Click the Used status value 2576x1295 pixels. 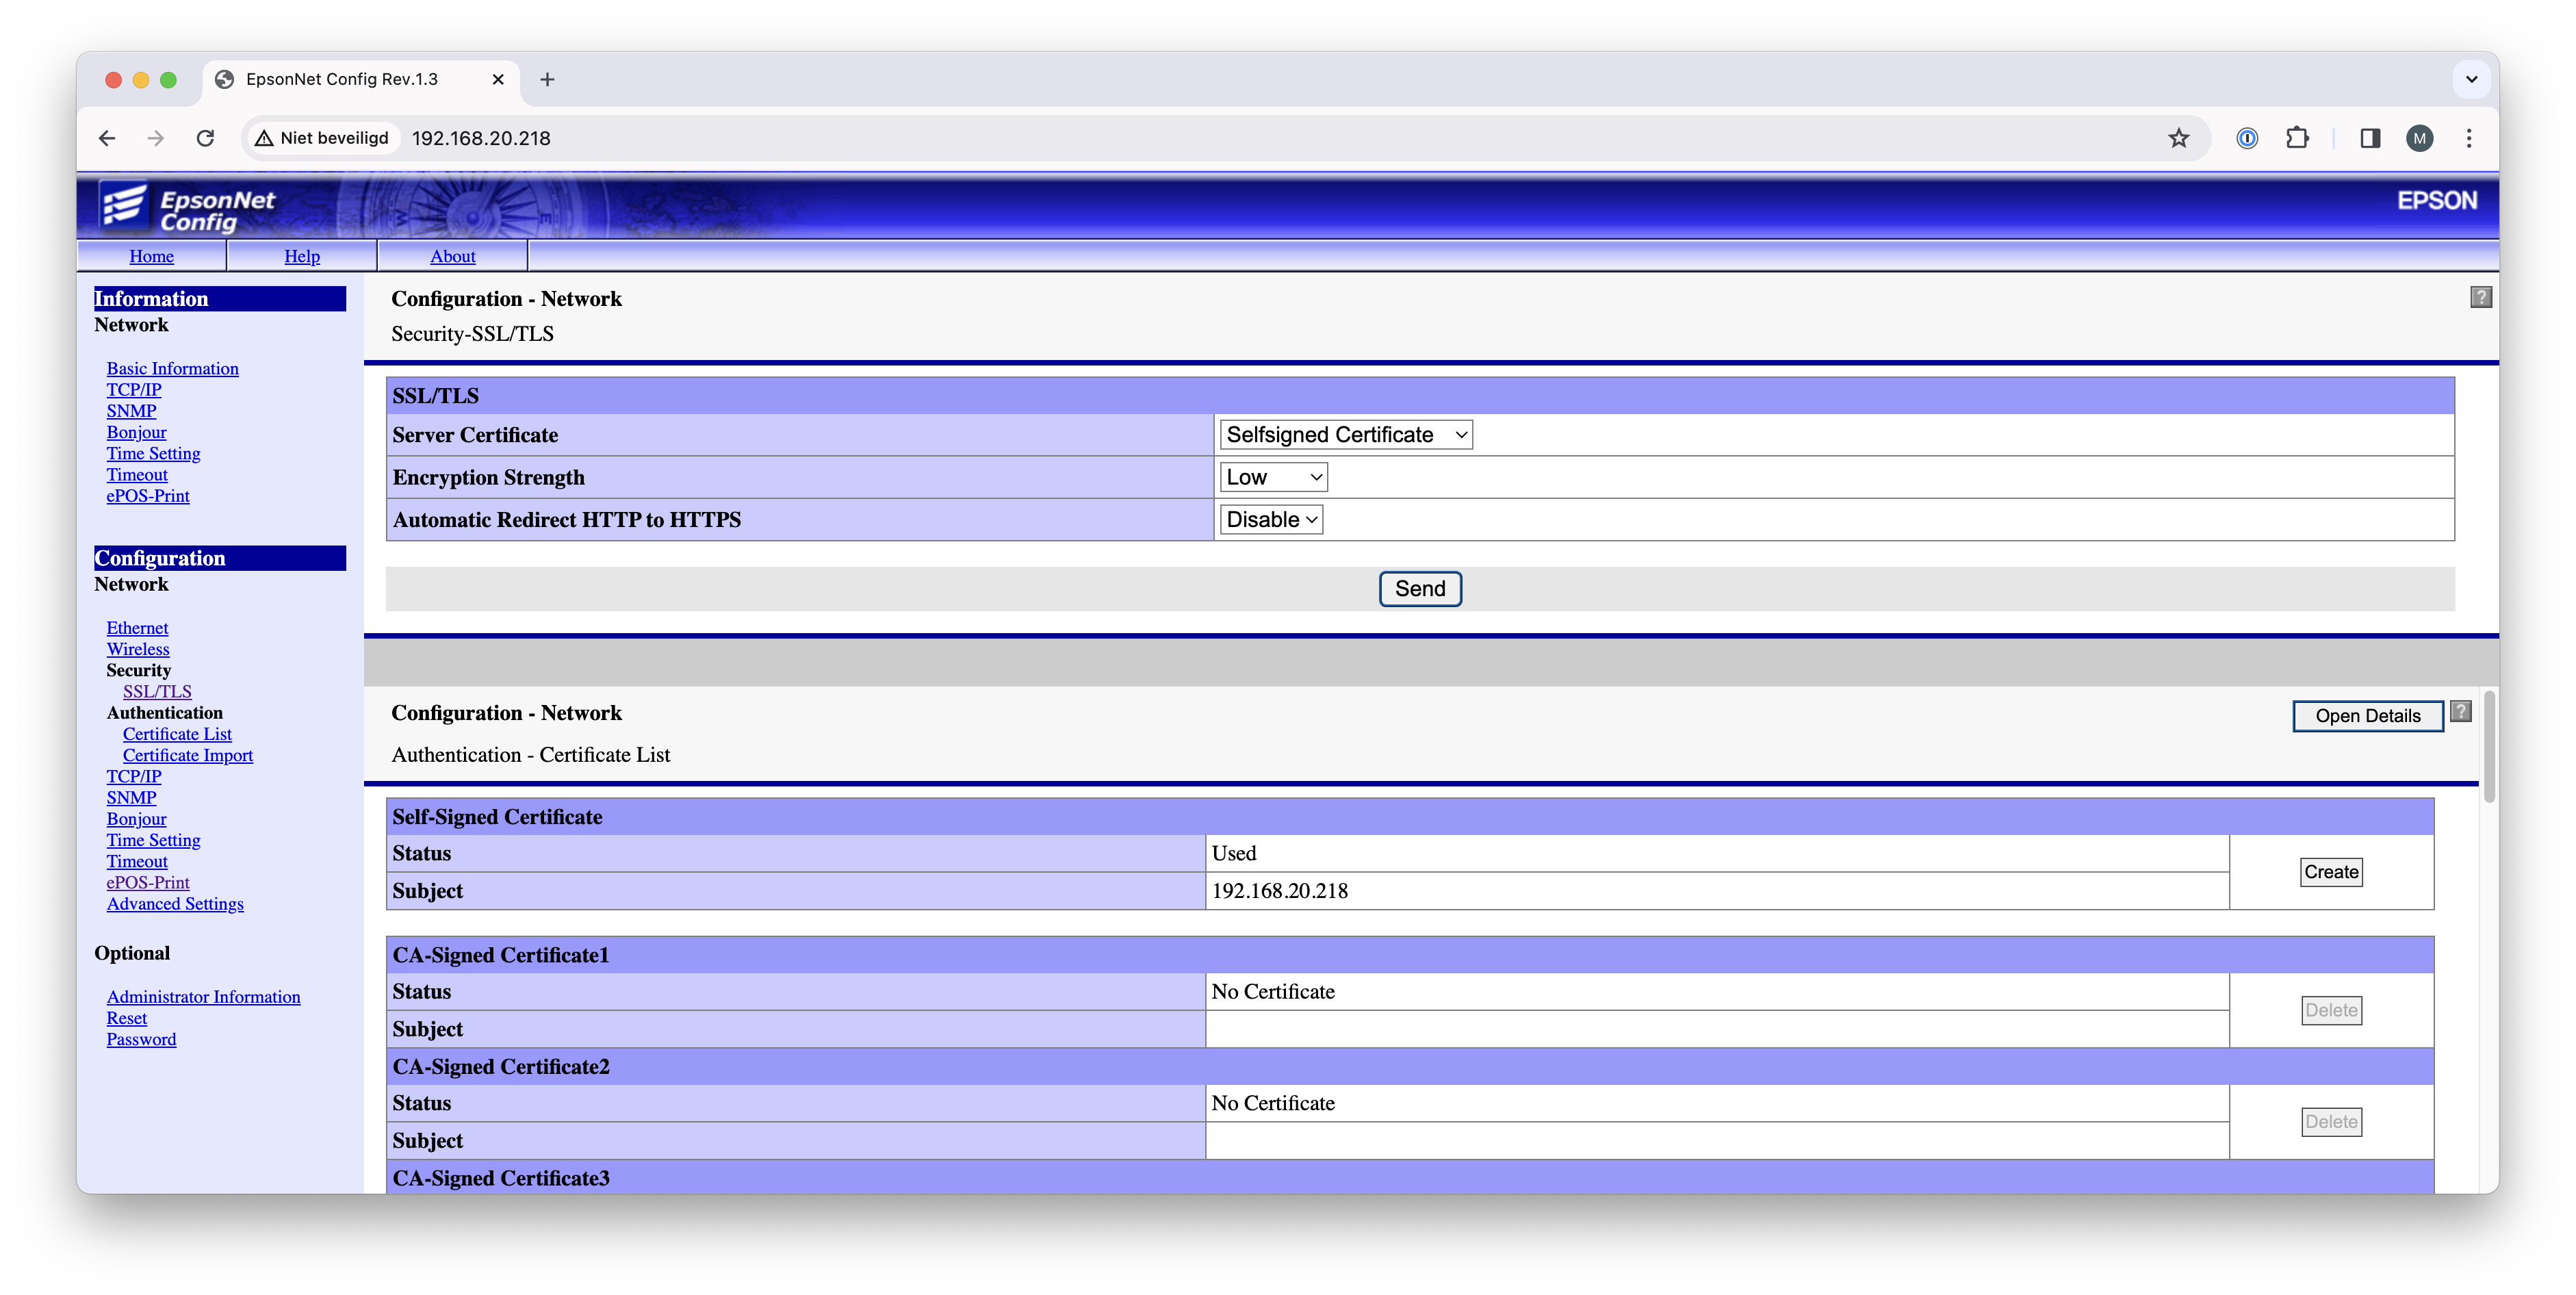(1233, 853)
